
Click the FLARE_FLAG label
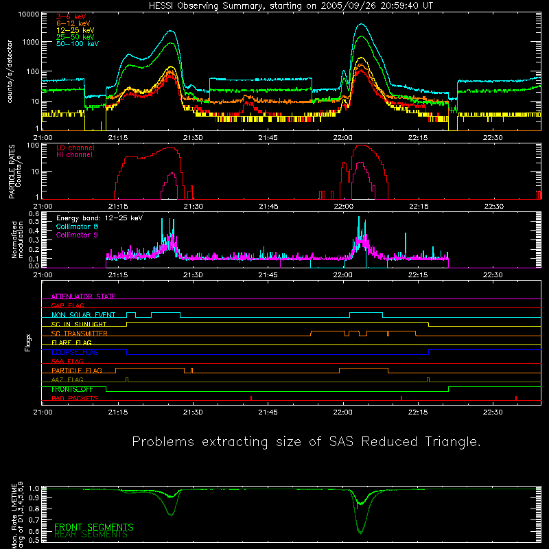point(71,342)
